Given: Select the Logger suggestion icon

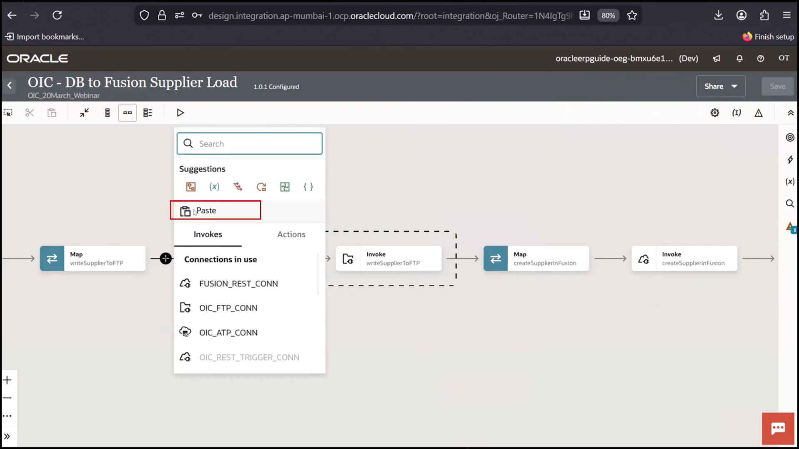Looking at the screenshot, I should 238,187.
